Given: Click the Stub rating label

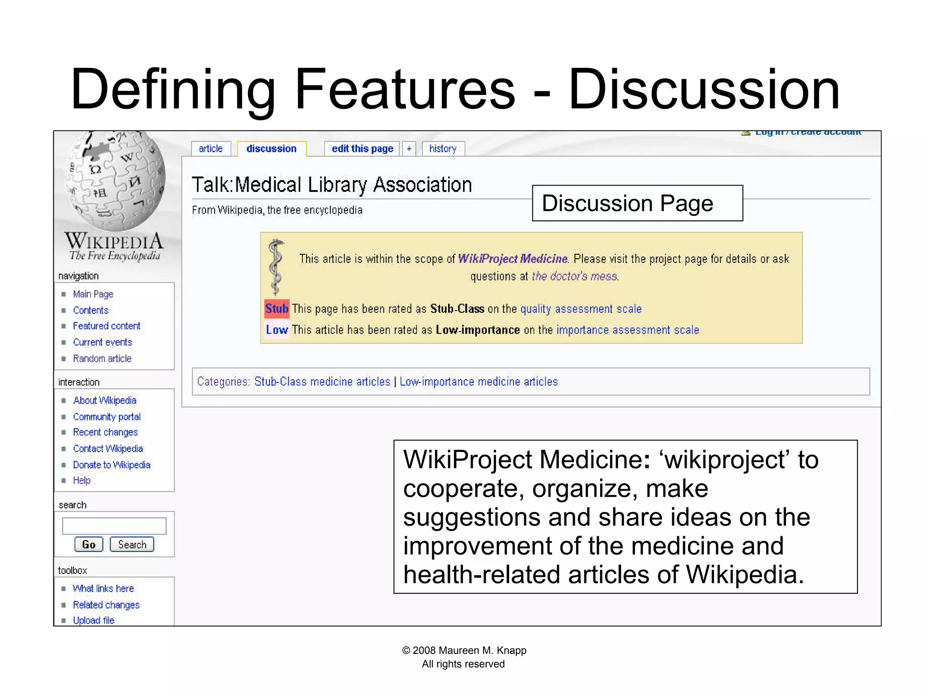Looking at the screenshot, I should 277,309.
